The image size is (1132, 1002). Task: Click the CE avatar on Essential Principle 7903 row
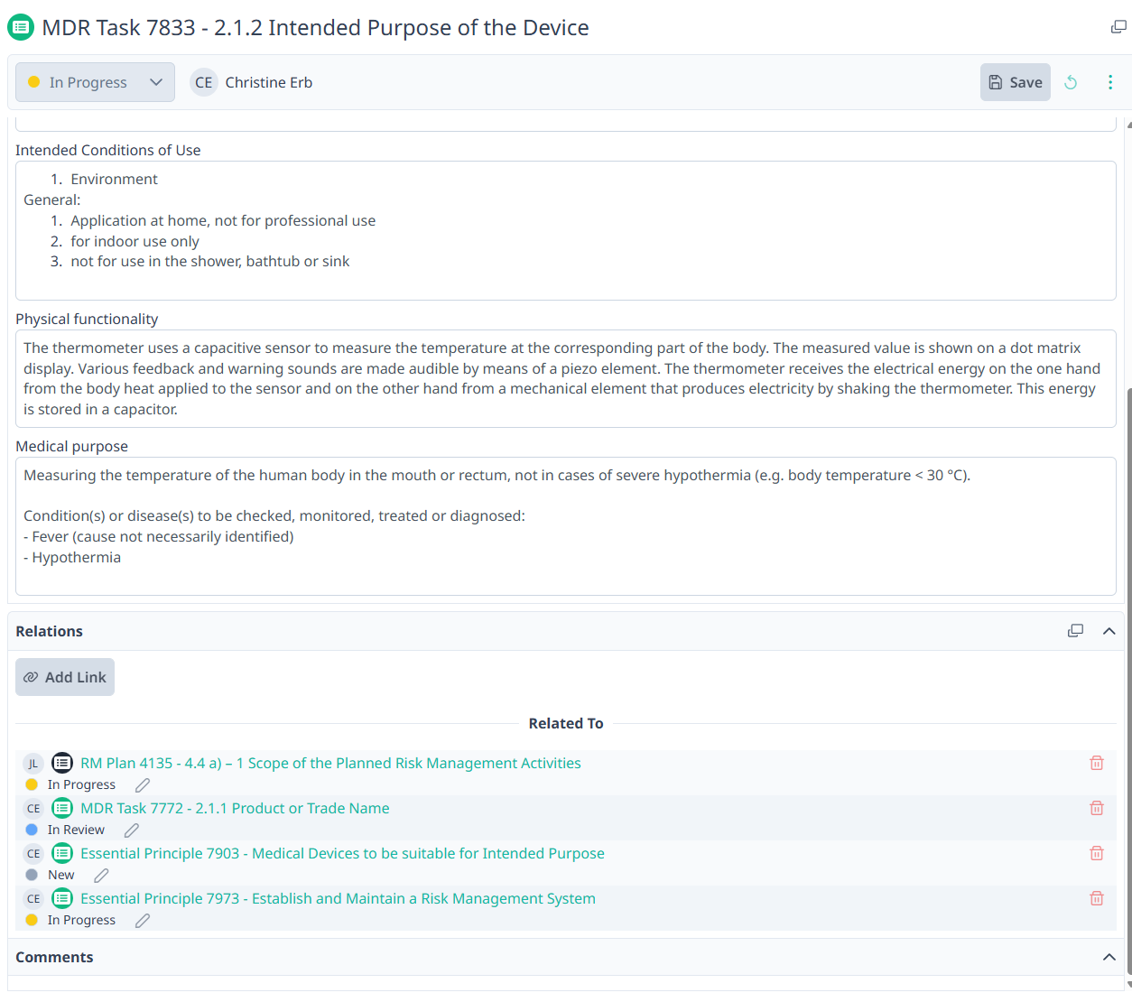pos(33,853)
